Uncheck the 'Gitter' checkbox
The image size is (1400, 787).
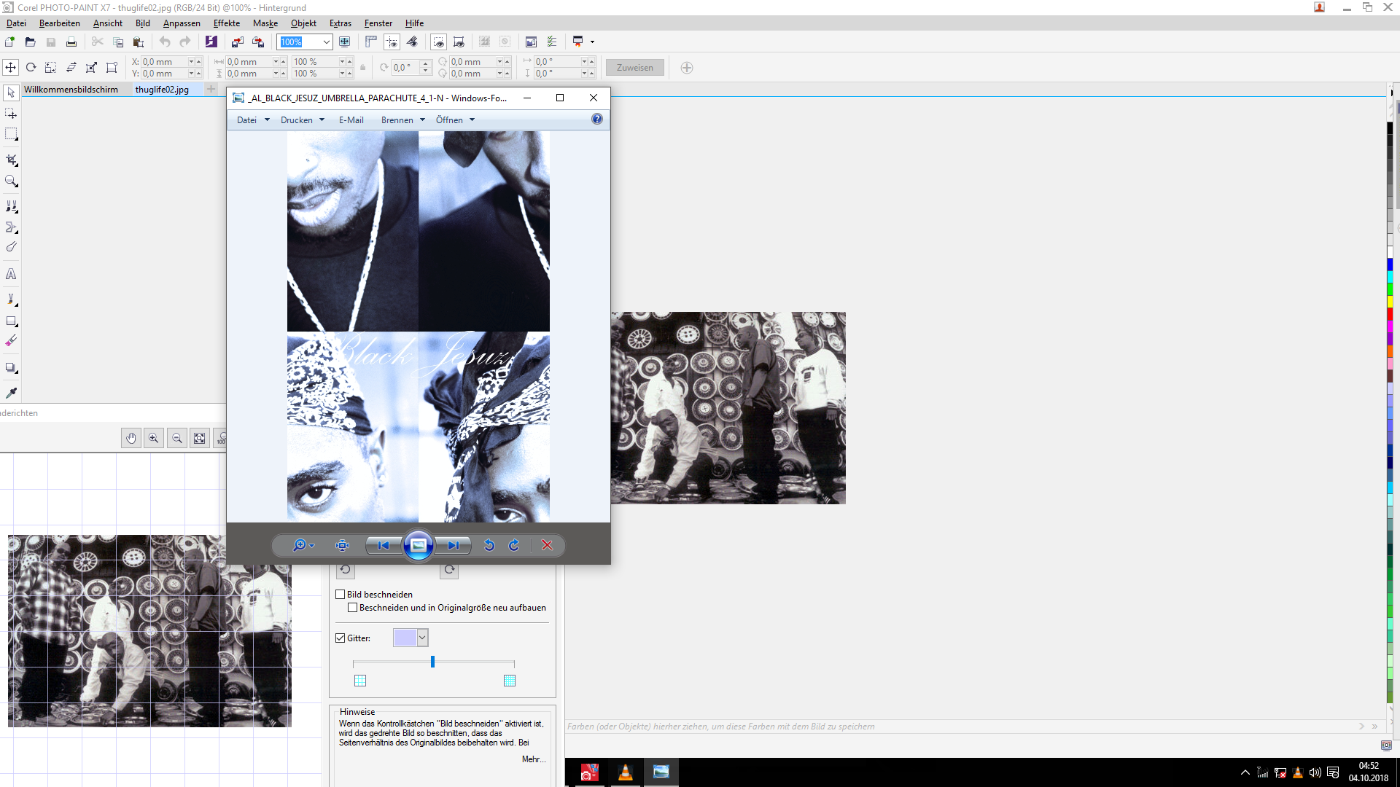340,638
